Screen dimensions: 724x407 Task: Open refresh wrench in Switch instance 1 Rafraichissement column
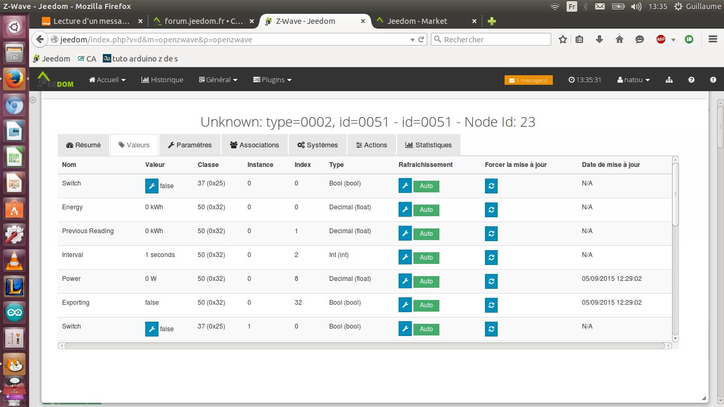[x=405, y=329]
